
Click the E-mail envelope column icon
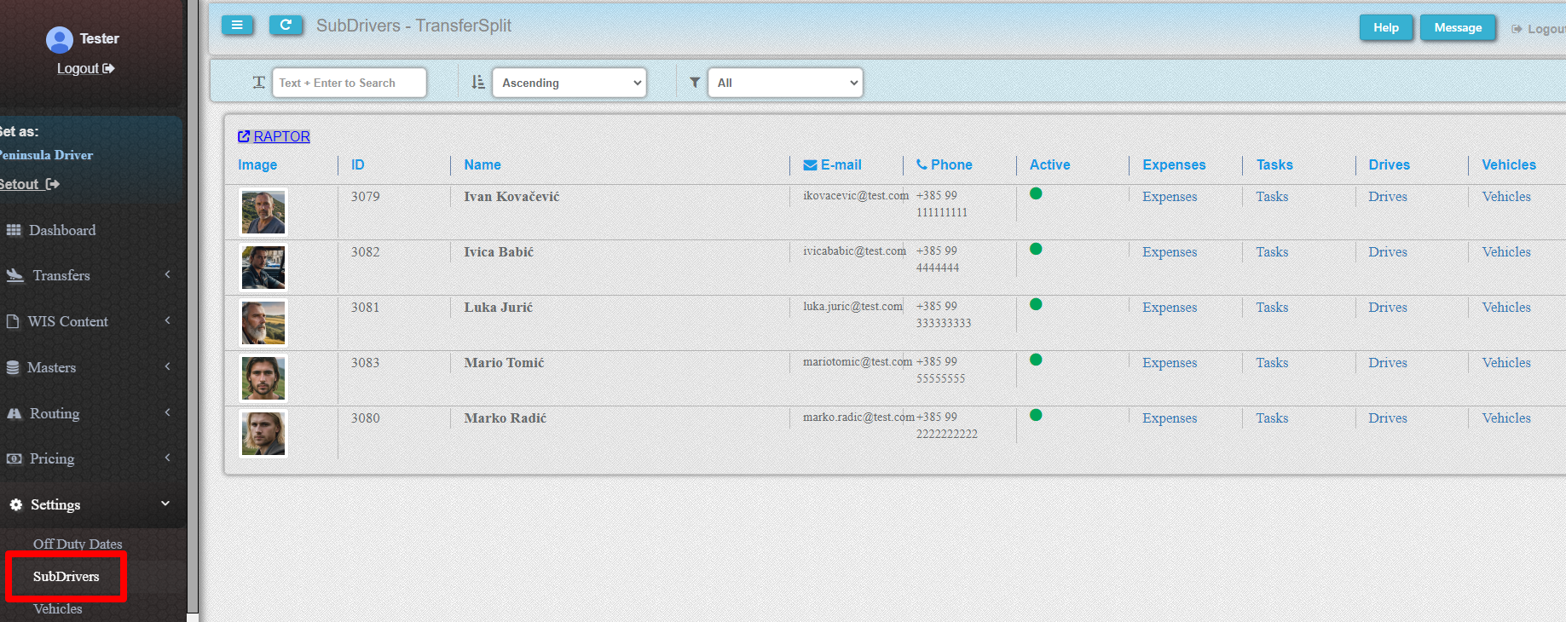pos(810,165)
